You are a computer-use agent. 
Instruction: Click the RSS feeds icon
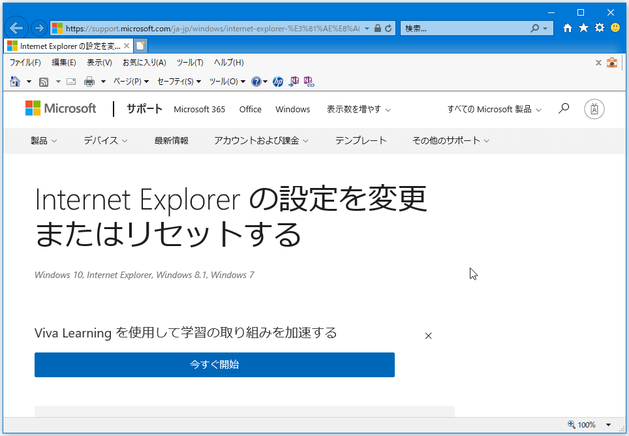click(44, 82)
